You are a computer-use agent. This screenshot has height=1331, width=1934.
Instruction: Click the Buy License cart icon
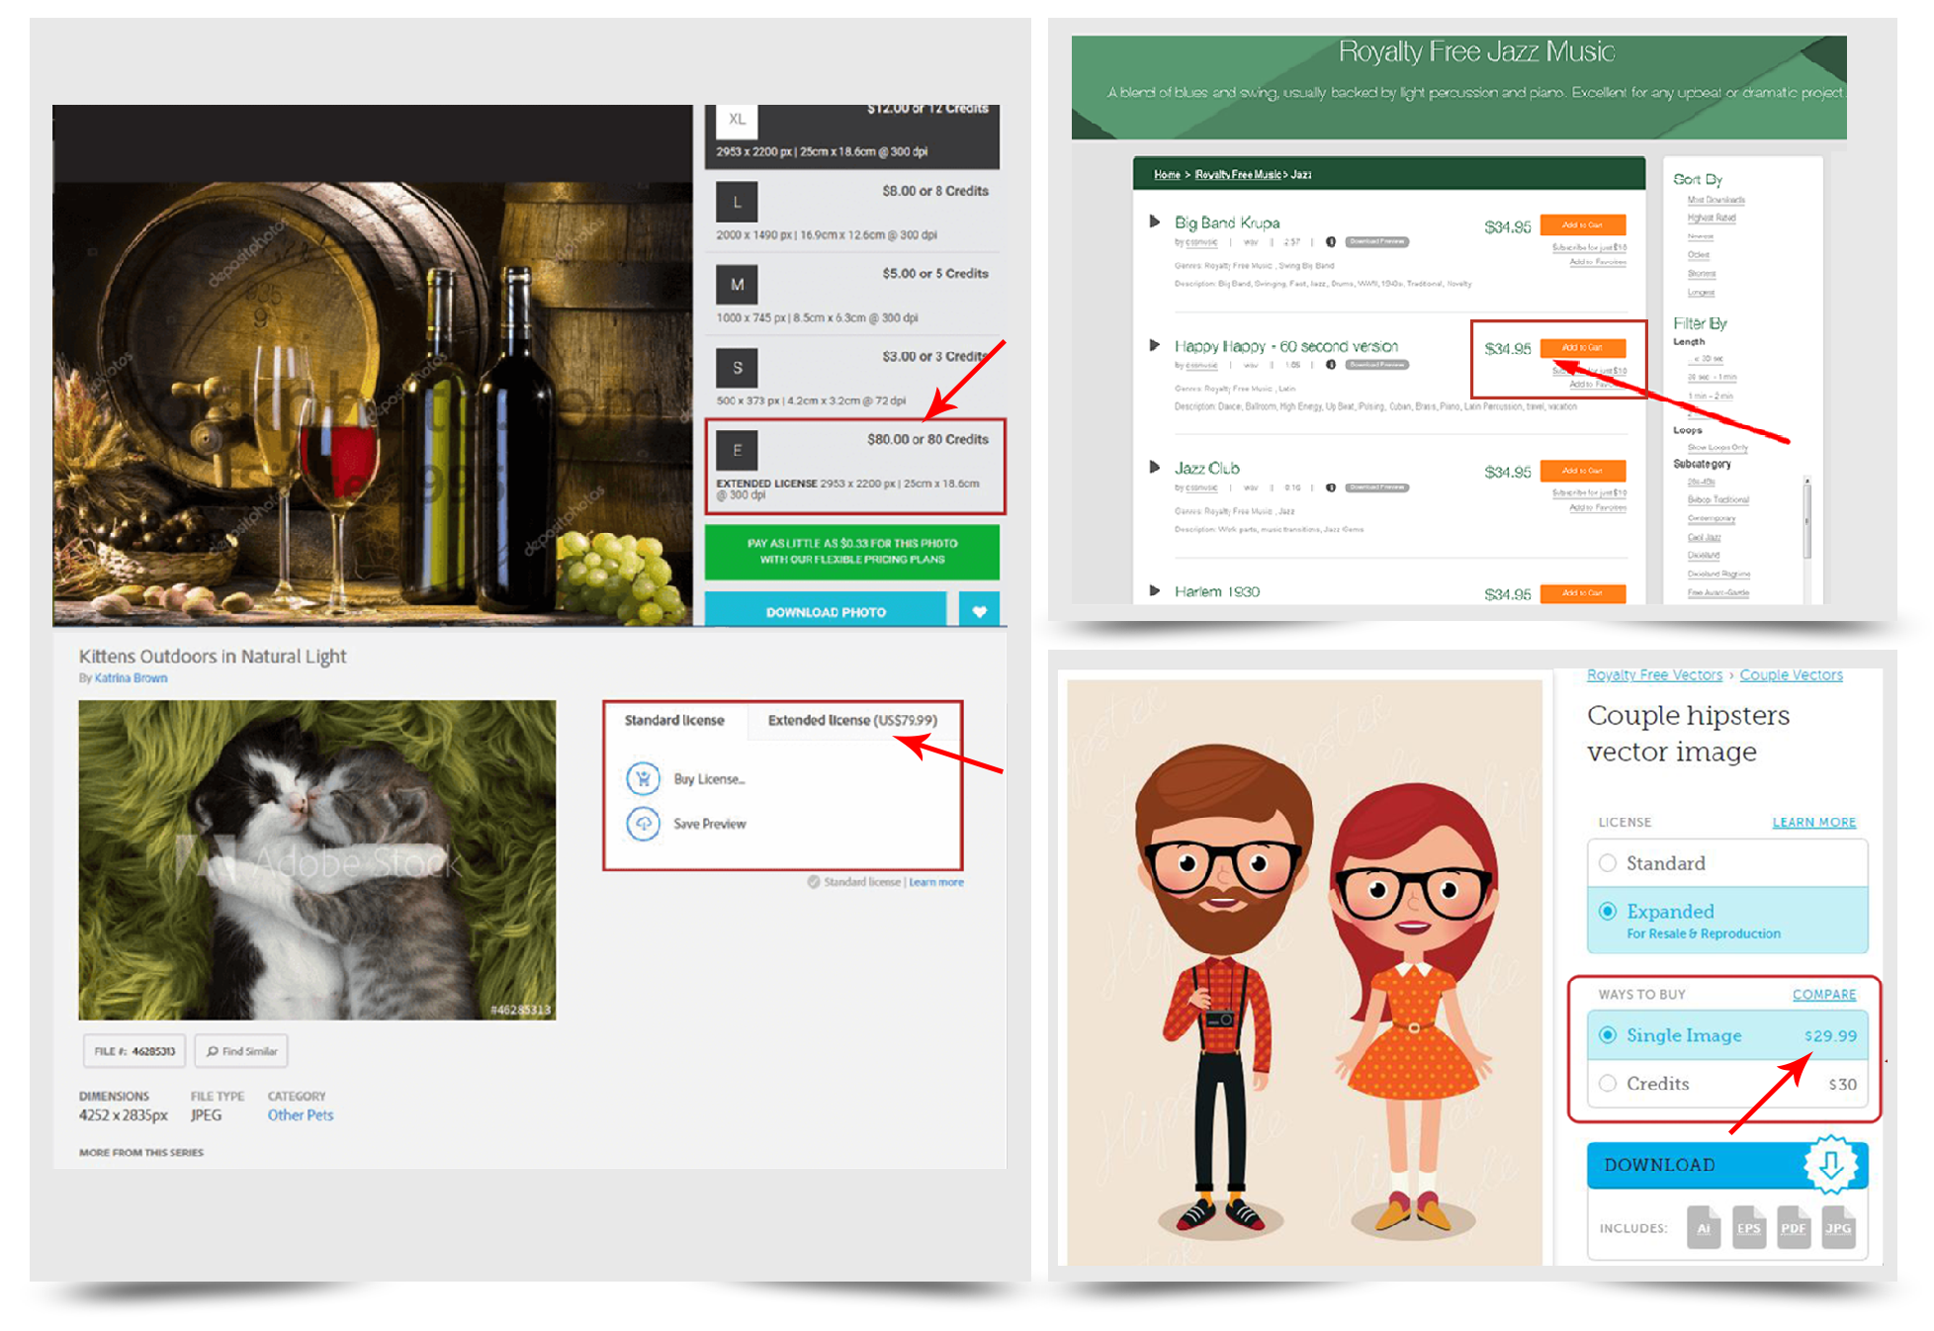(643, 778)
